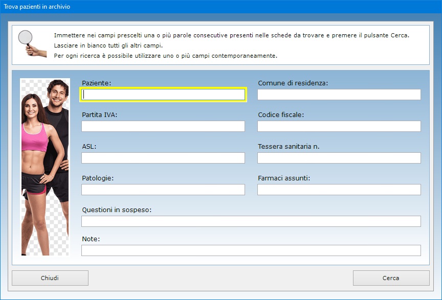Screen dimensions: 442x300
Task: Focus the ASL text field
Action: click(163, 158)
